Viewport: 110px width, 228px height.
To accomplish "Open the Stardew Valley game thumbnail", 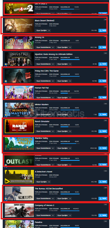I will [19, 143].
